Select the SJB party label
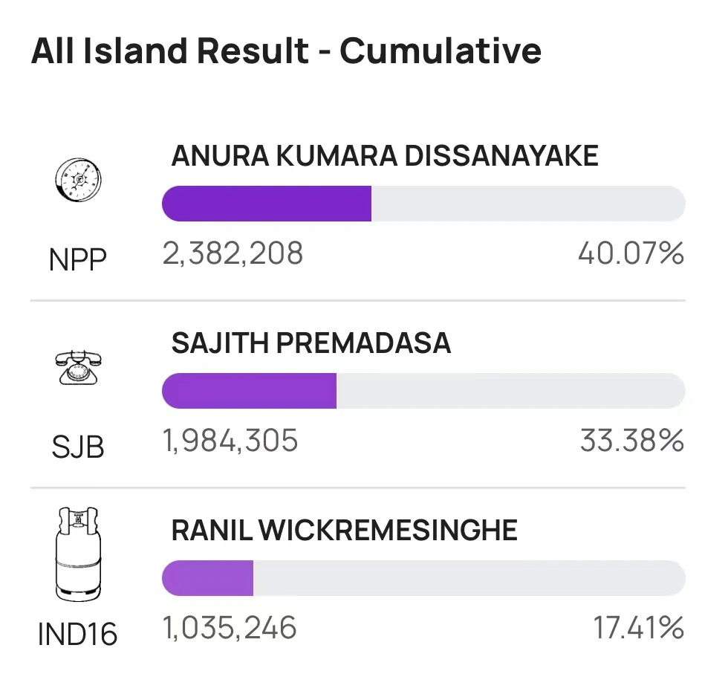This screenshot has height=674, width=728. [78, 447]
